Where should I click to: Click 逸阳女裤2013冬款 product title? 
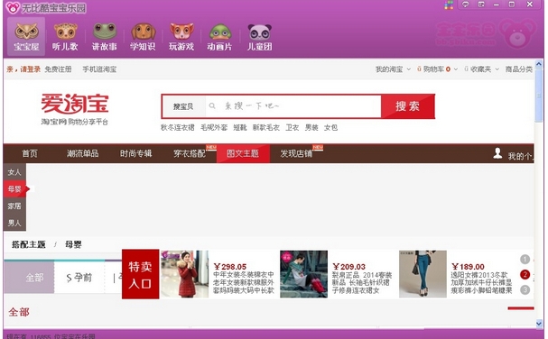pos(481,282)
